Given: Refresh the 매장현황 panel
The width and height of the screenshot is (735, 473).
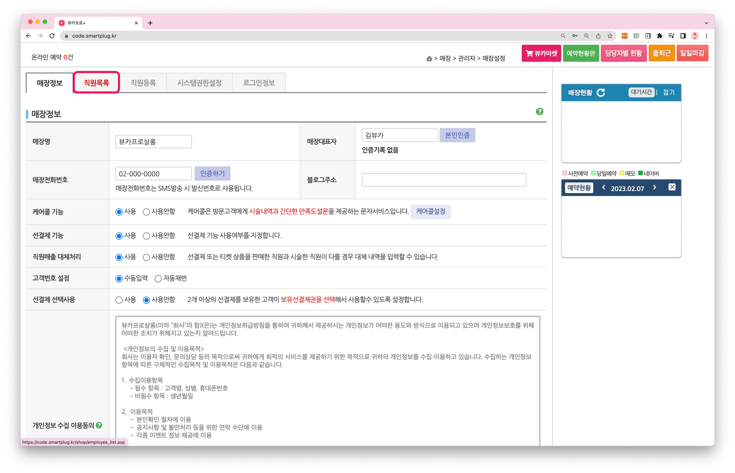Looking at the screenshot, I should (601, 93).
